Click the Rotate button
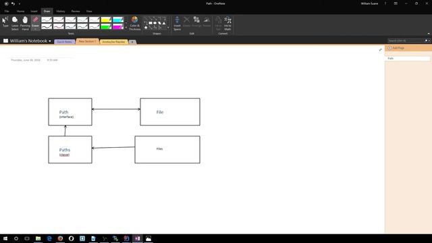 tap(207, 22)
